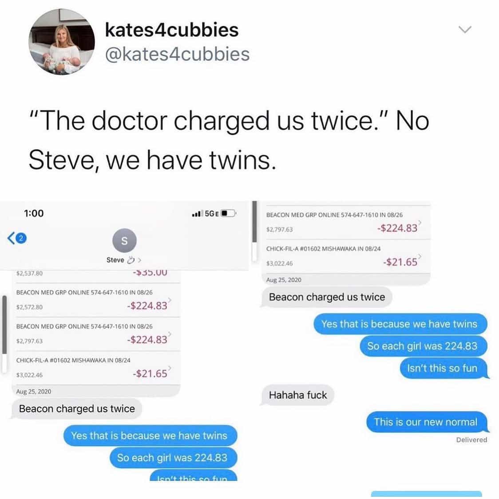
Task: Select the 'Hahaha fuck' message bubble
Action: 297,395
